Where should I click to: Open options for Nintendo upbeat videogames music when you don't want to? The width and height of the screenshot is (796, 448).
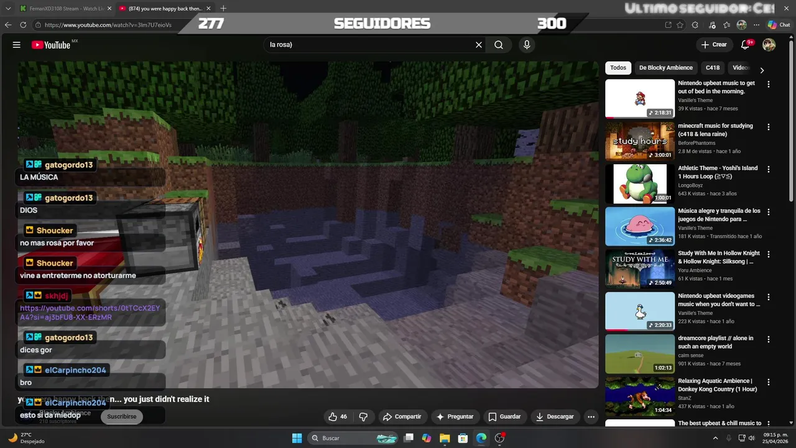(769, 297)
